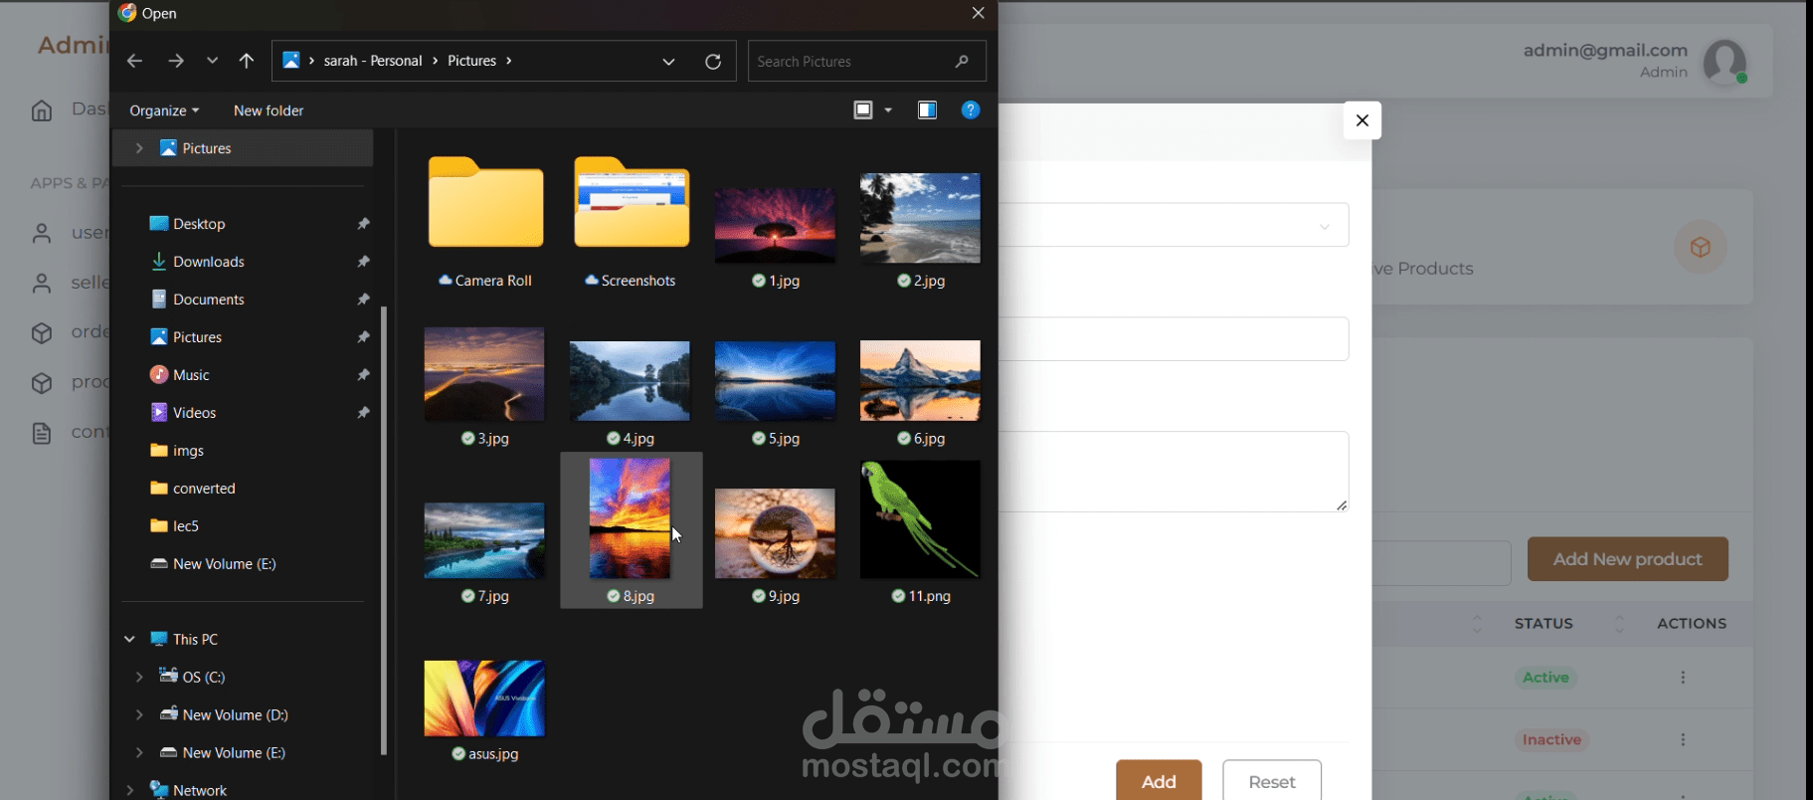
Task: Select the 6.jpg mountain thumbnail
Action: pos(921,381)
